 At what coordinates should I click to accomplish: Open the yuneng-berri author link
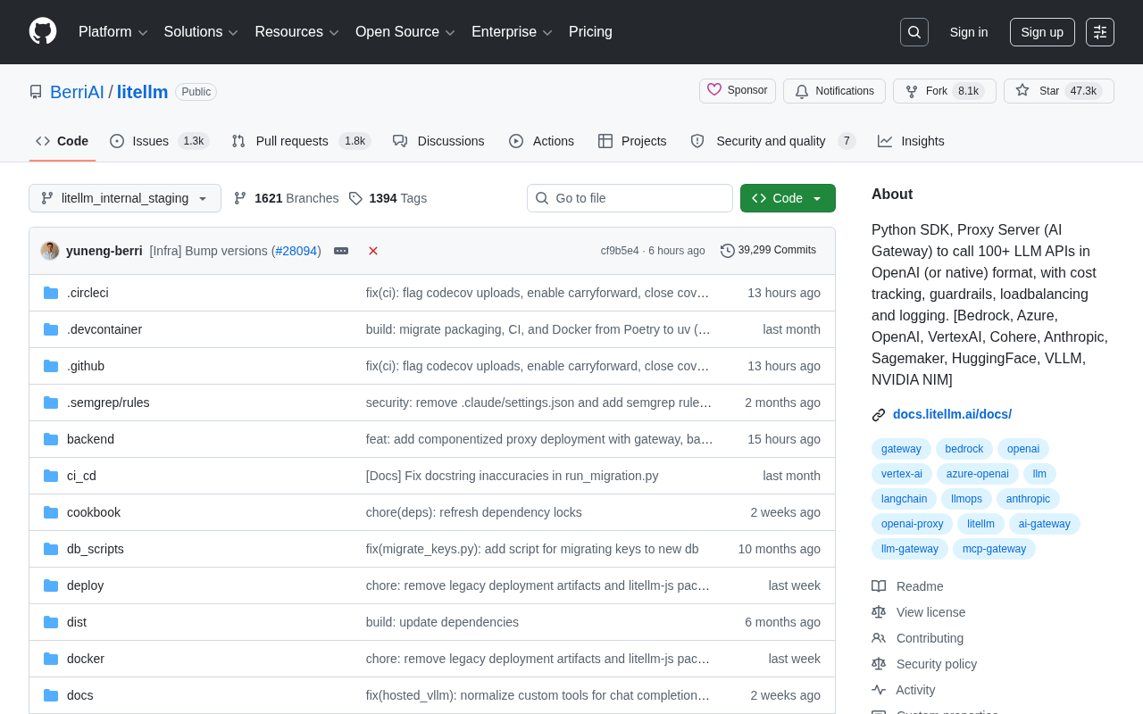point(104,251)
